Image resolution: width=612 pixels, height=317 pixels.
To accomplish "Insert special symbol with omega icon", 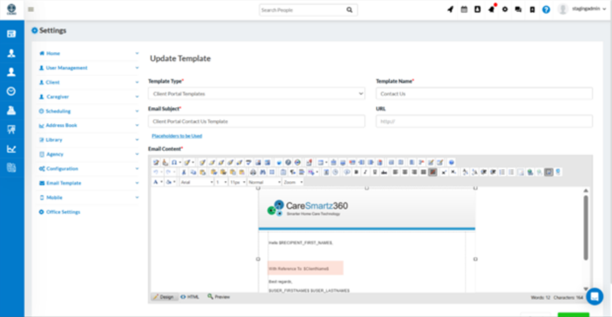I will 174,162.
